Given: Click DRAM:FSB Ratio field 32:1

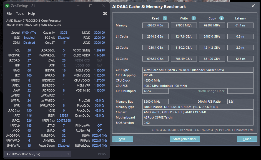Looking at the screenshot, I should point(240,102).
